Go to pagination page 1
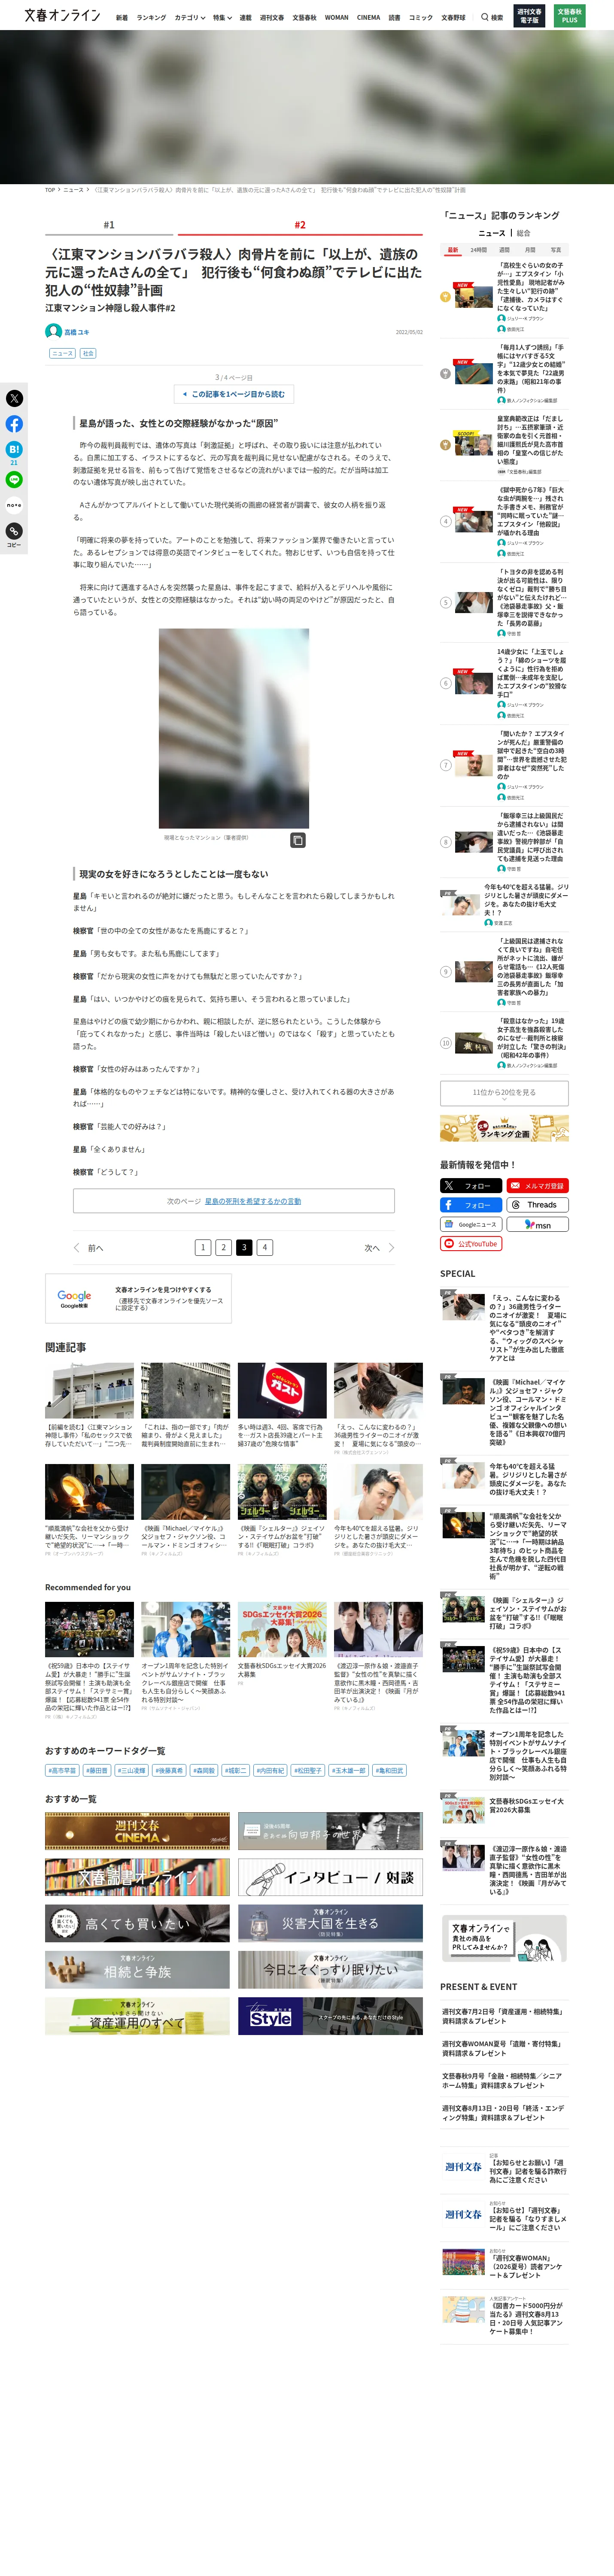 (203, 1248)
